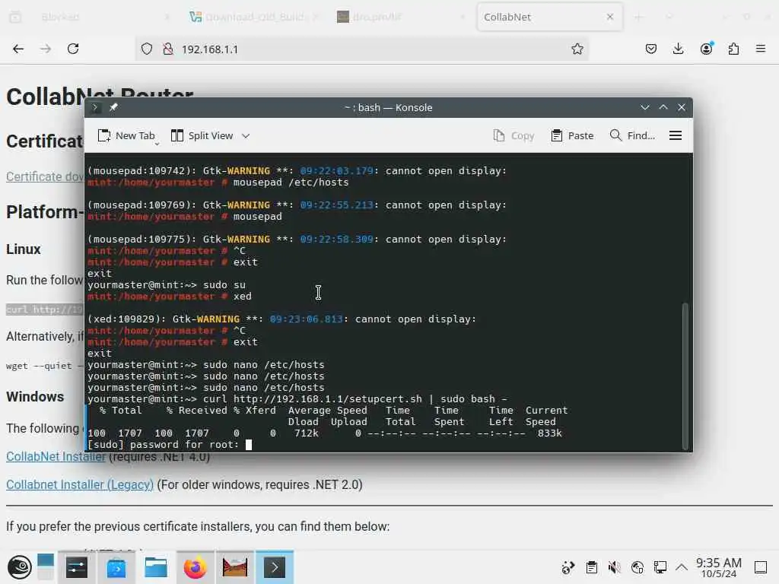
Task: Open the Collabnet Installer (Legacy) link
Action: point(79,484)
